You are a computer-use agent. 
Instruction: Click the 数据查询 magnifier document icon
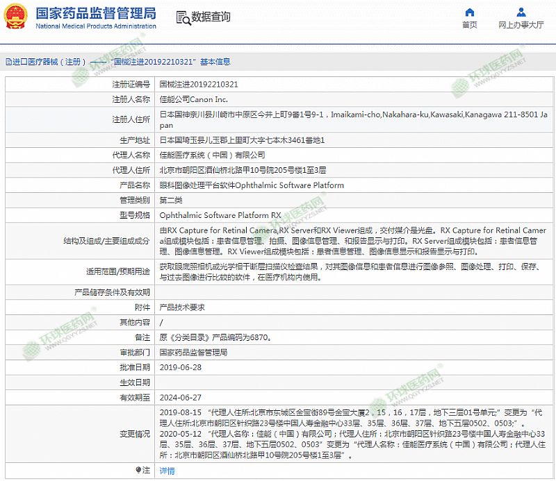pyautogui.click(x=182, y=17)
